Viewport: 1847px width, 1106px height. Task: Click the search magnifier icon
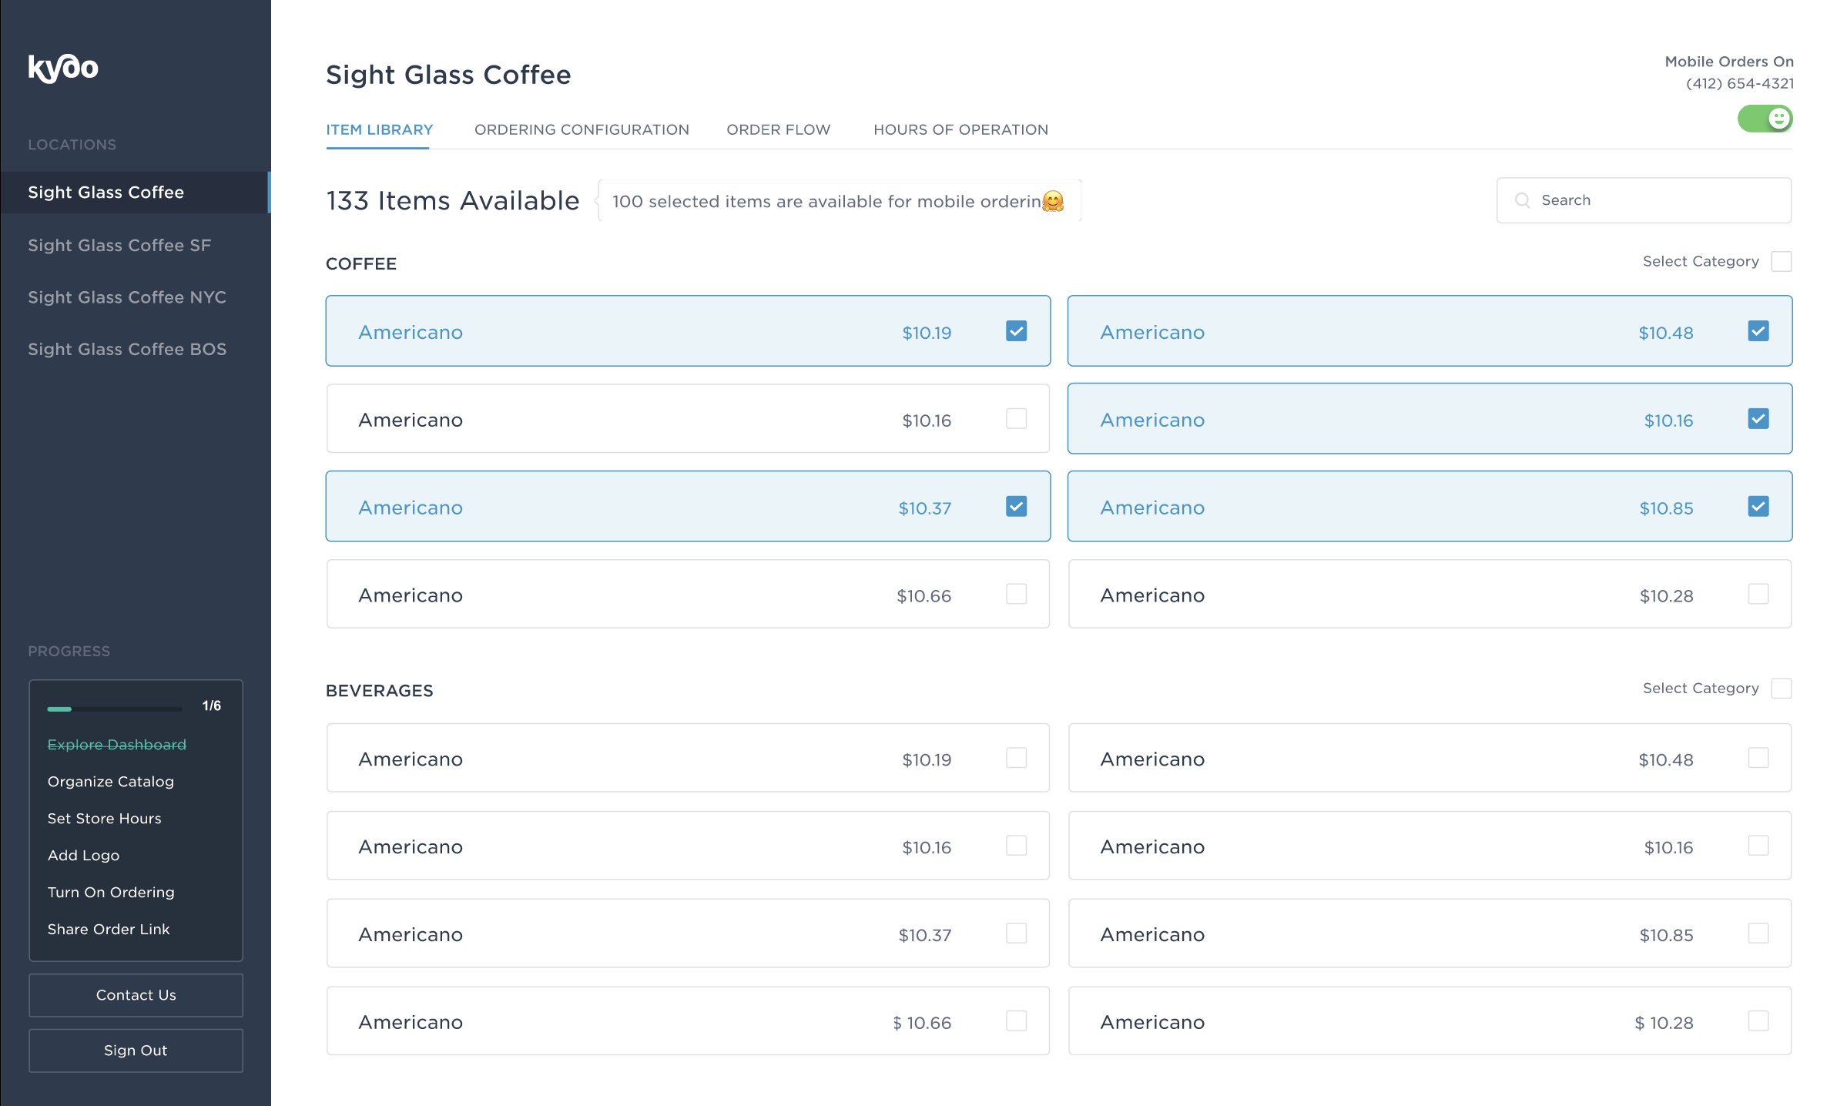[1522, 200]
